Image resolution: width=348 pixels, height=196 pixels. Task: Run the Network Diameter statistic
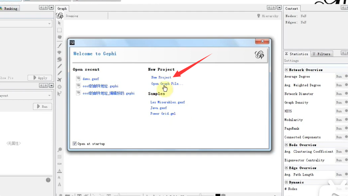click(339, 94)
